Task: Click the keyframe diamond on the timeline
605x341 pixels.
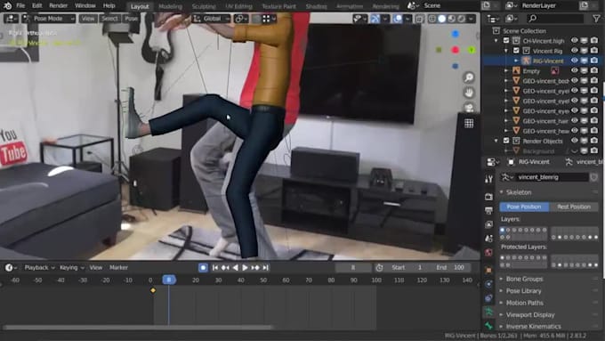Action: [x=153, y=290]
